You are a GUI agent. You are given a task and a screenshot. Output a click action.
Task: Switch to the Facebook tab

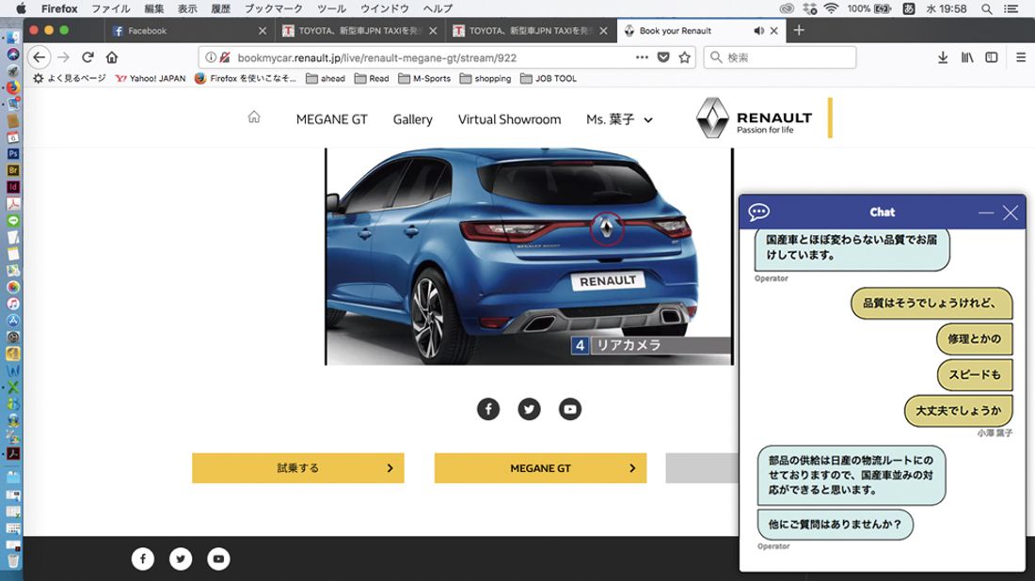[x=188, y=30]
